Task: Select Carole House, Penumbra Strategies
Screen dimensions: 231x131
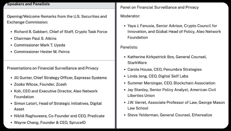Action: pyautogui.click(x=164, y=69)
